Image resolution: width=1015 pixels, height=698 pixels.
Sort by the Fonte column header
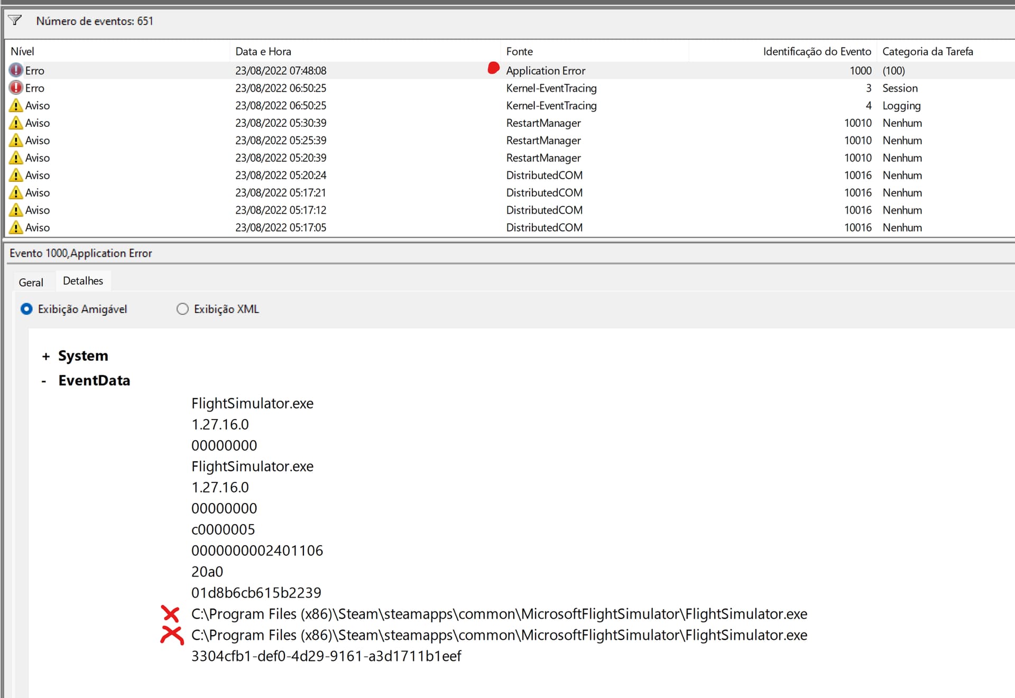[x=595, y=51]
